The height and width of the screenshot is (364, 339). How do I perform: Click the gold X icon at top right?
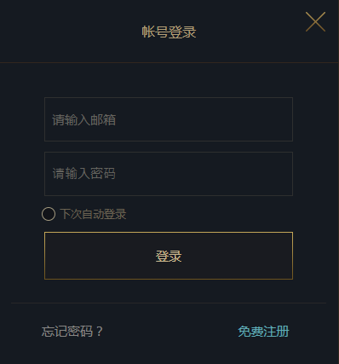point(315,22)
